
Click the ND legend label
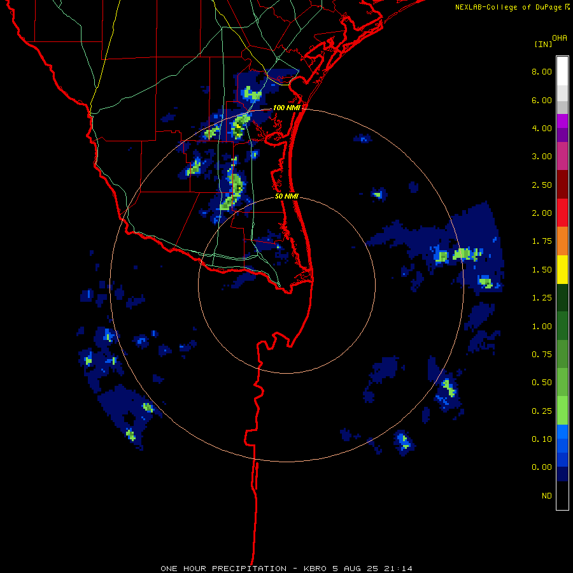[x=547, y=496]
